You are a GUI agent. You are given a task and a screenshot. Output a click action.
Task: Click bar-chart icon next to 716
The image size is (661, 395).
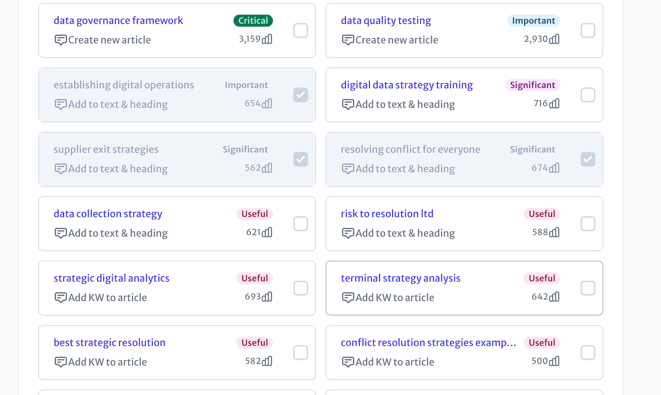coord(554,103)
